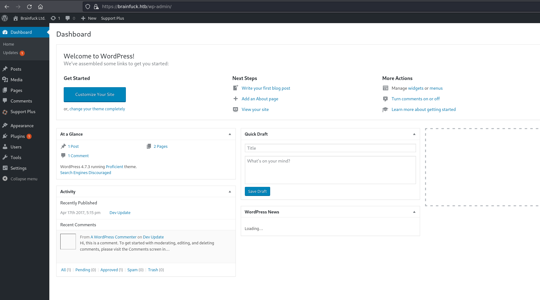Viewport: 540px width, 300px height.
Task: Open the Proficient theme link
Action: click(114, 167)
